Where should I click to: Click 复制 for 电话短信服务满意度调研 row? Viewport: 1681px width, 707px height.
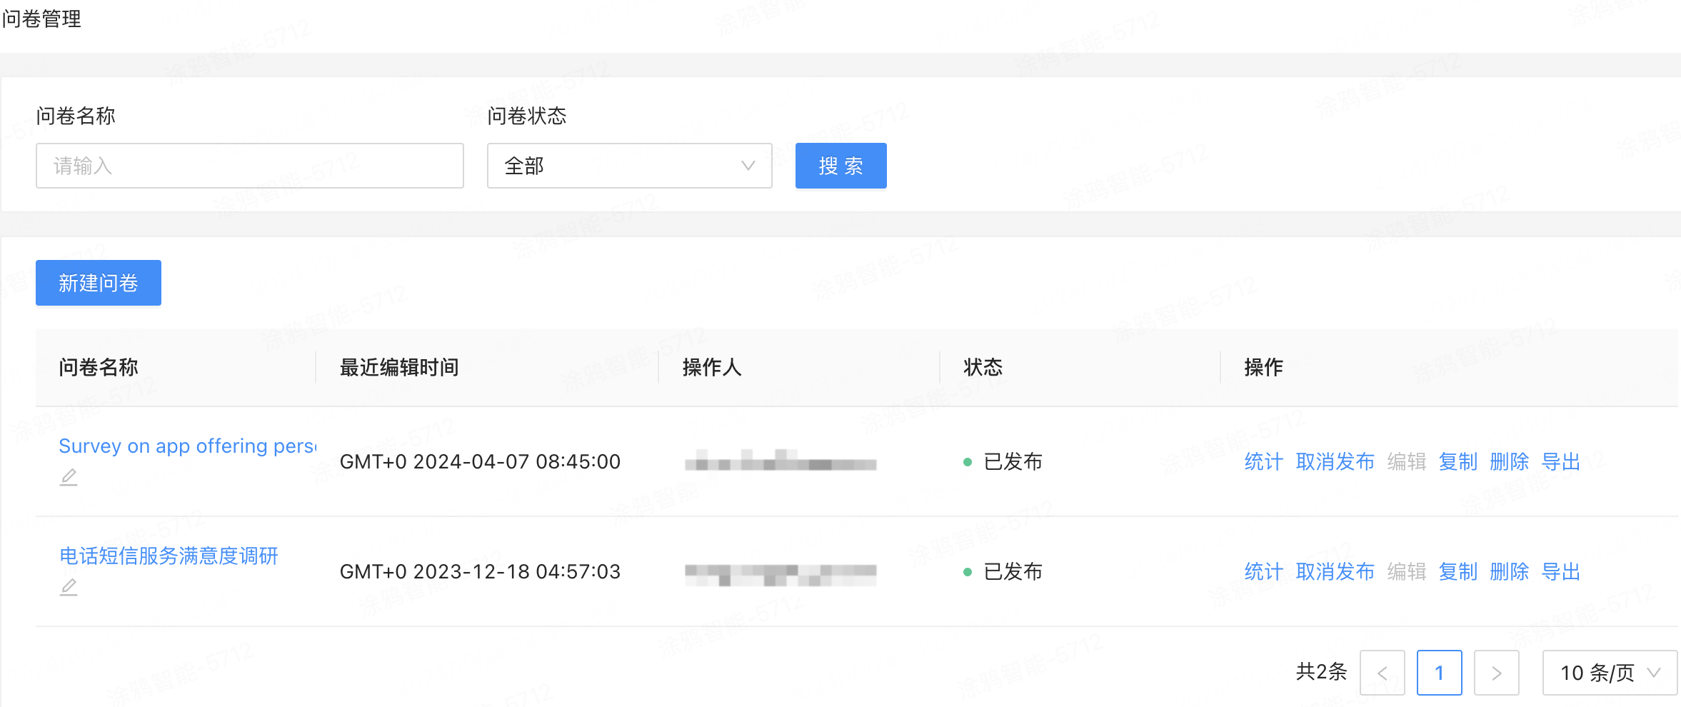1457,572
